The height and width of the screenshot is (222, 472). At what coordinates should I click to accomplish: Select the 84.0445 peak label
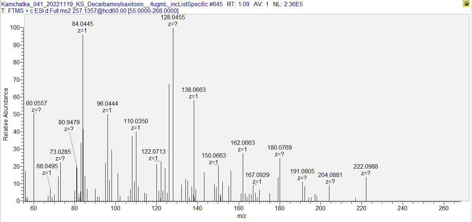83,24
